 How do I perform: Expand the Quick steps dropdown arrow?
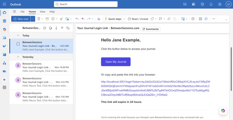pyautogui.click(x=124, y=19)
